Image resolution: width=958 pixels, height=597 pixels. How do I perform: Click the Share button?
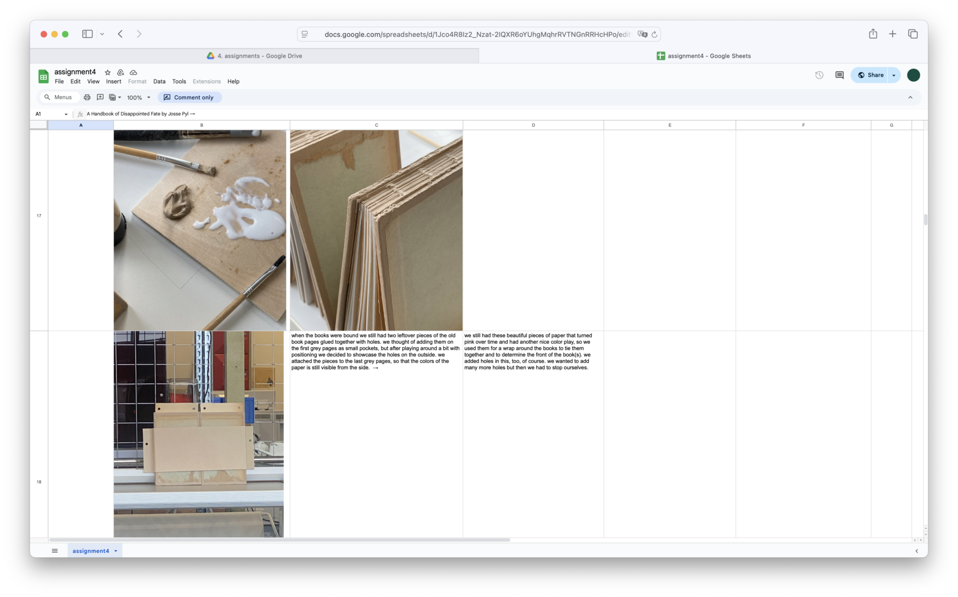click(x=870, y=75)
